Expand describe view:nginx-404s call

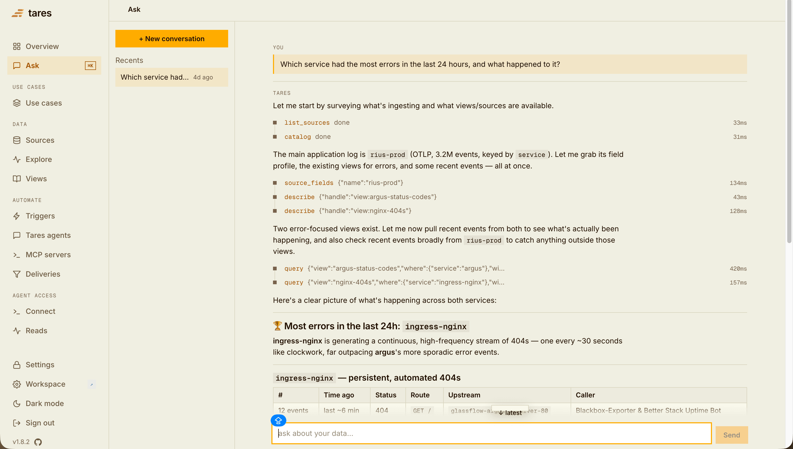click(x=510, y=211)
